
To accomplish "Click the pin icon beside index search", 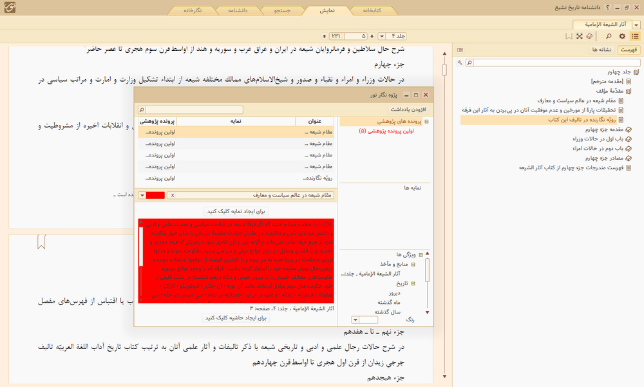I will coord(460,63).
